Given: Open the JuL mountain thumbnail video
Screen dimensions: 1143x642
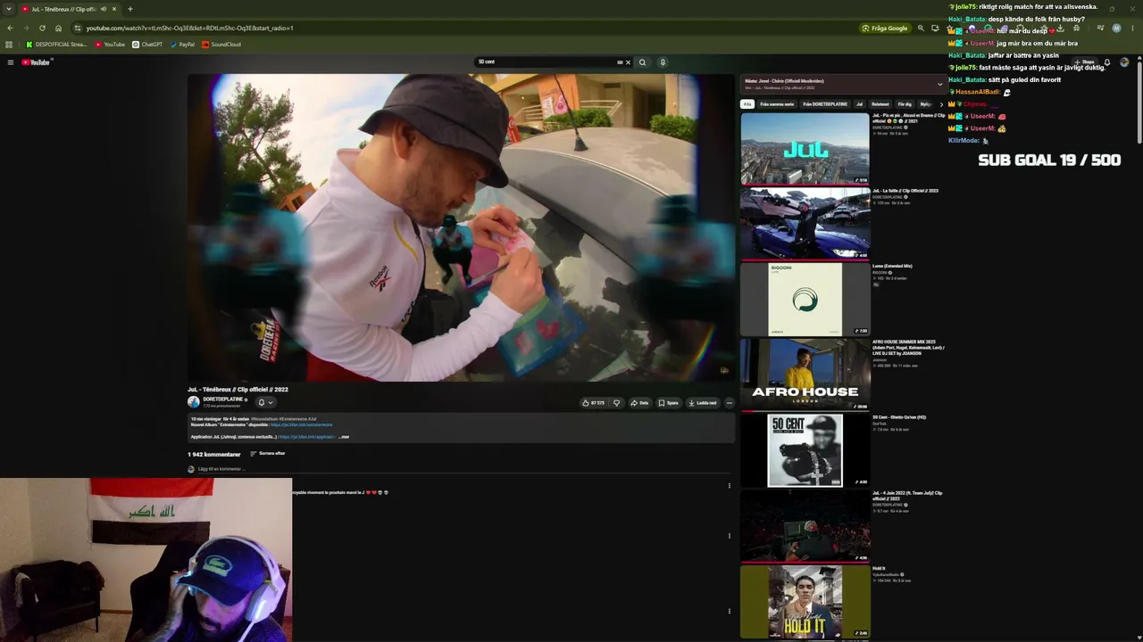Looking at the screenshot, I should pos(805,149).
